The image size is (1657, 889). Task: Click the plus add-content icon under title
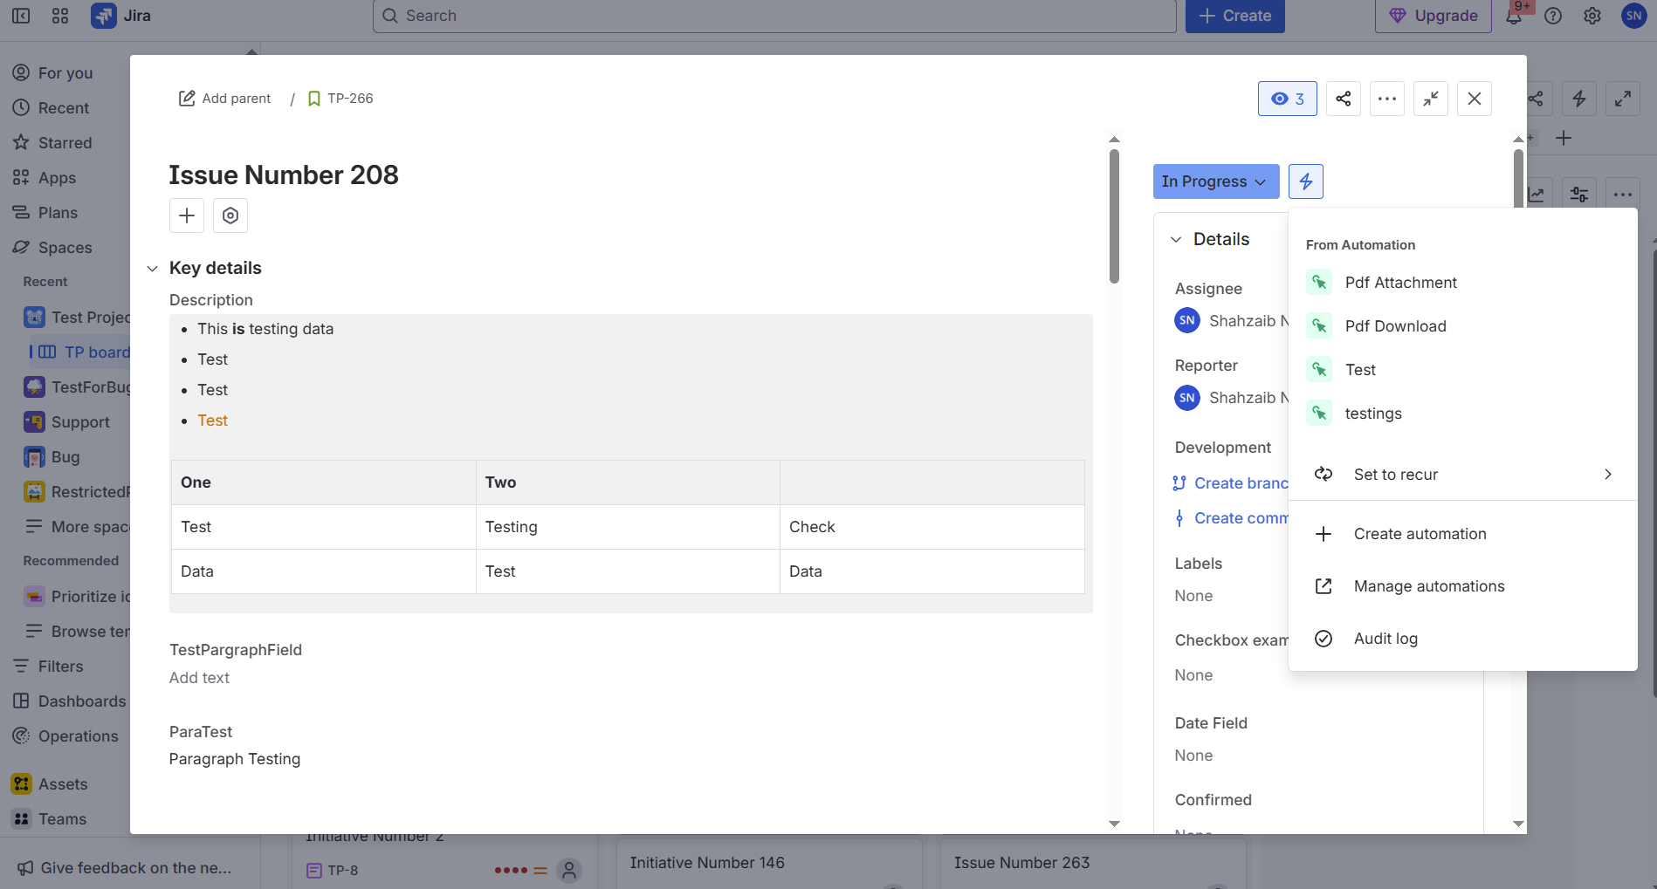[187, 215]
